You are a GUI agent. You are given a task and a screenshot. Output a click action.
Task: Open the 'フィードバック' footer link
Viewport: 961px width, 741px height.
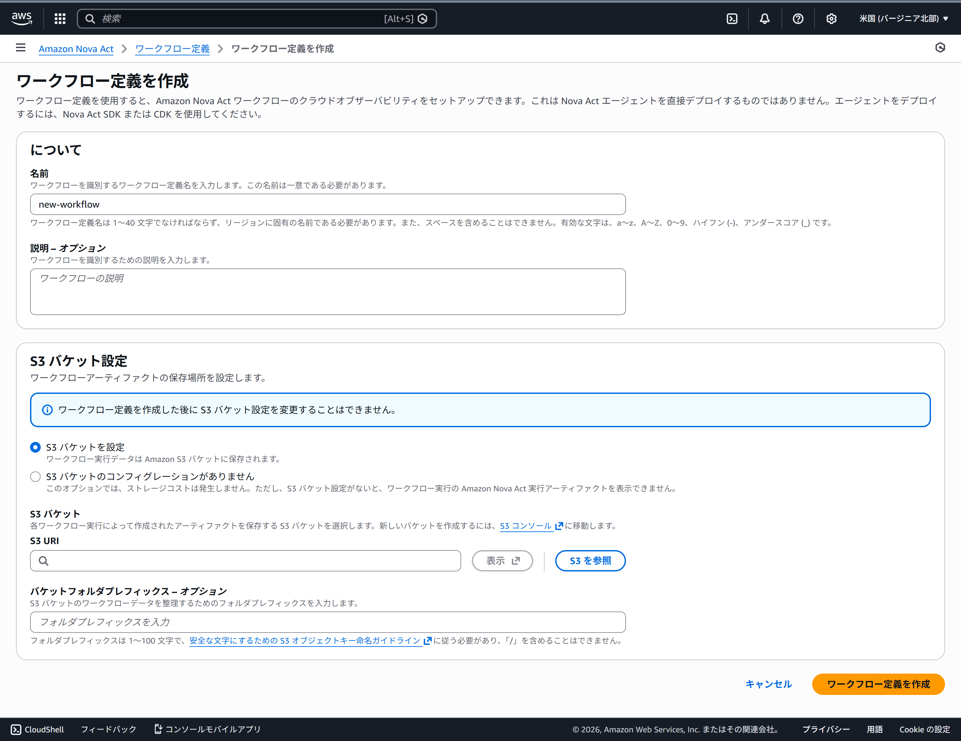pos(108,729)
